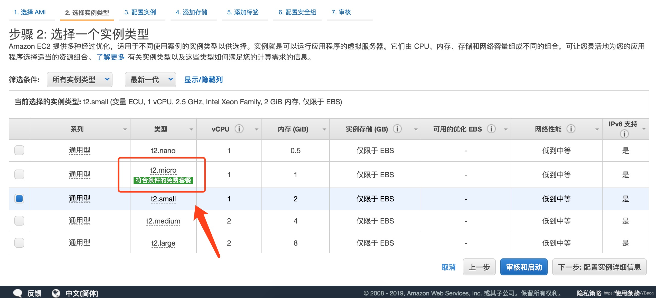Click the 网络性能 info icon

(571, 129)
